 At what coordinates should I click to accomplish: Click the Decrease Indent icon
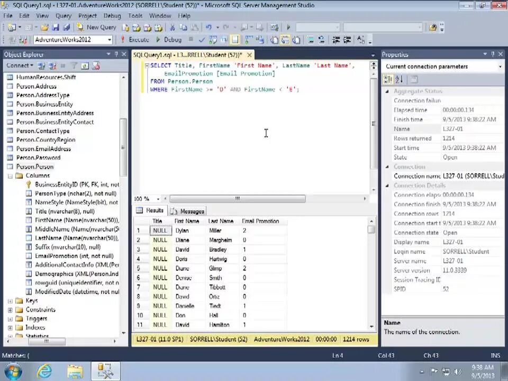tap(336, 40)
